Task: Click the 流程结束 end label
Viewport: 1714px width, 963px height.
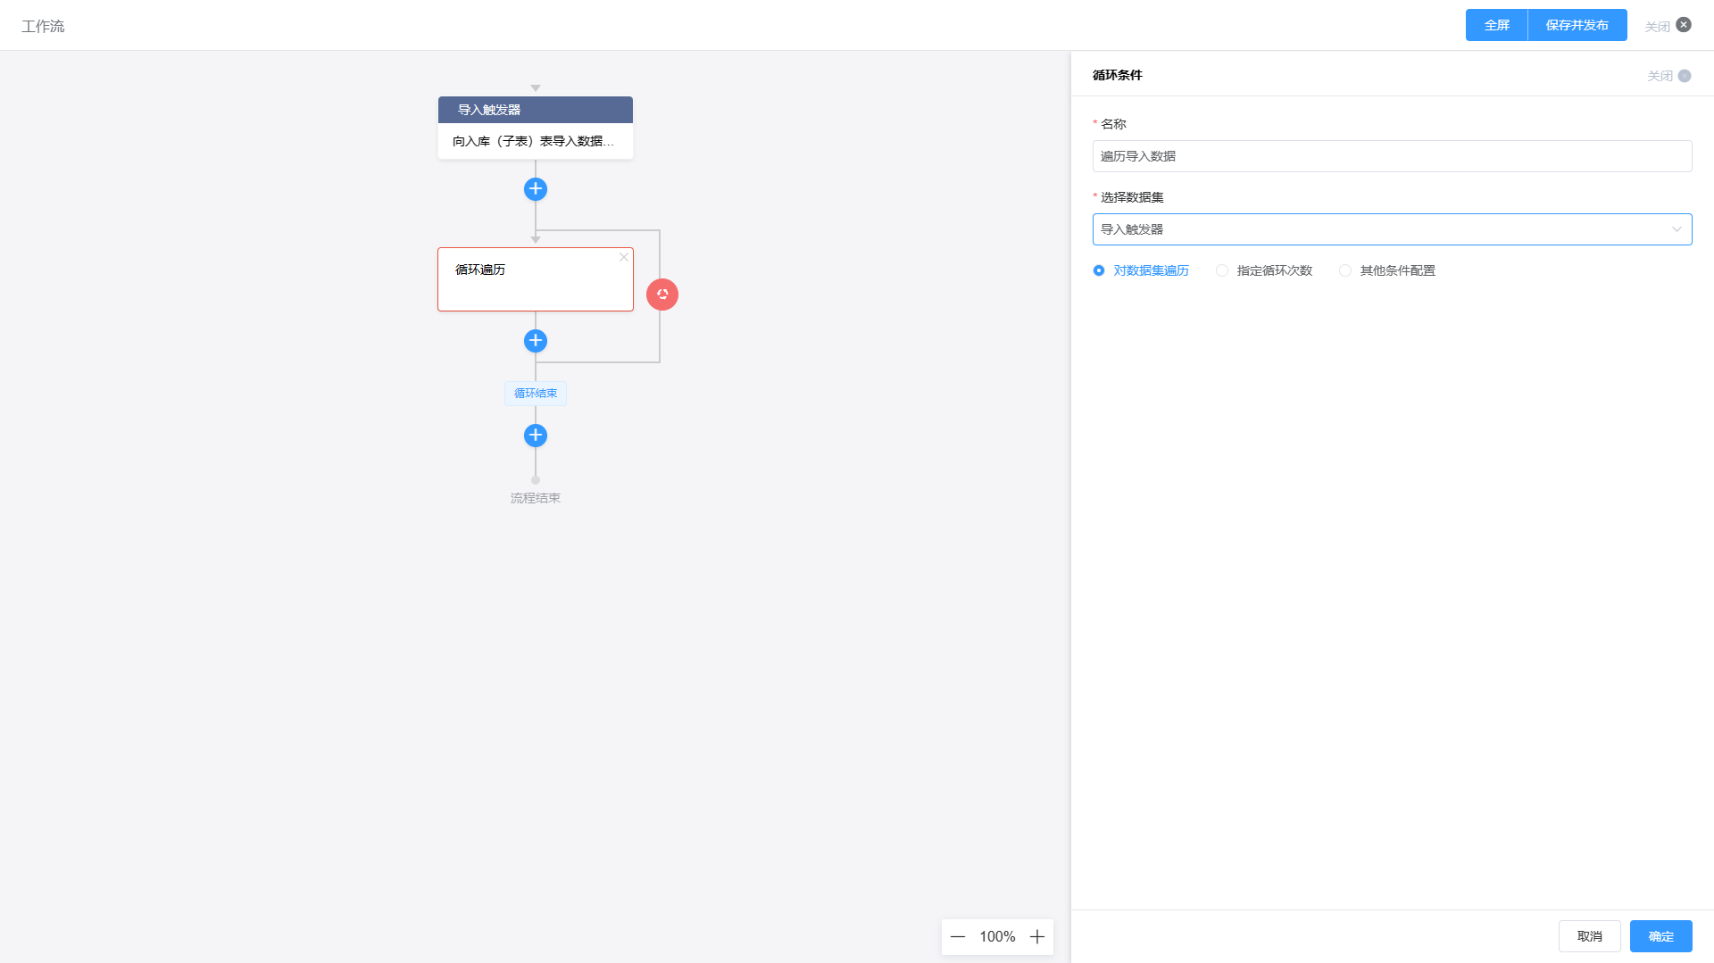Action: coord(536,498)
